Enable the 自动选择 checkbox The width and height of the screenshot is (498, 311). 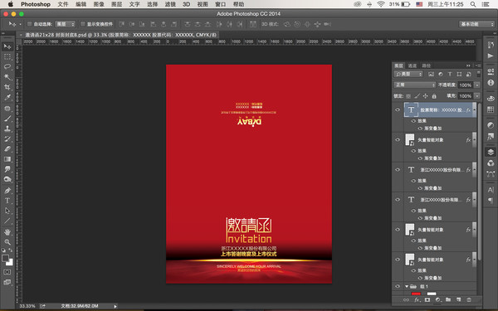30,24
